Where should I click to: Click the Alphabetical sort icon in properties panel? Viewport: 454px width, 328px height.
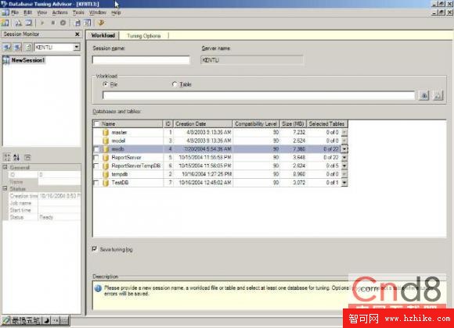16,158
